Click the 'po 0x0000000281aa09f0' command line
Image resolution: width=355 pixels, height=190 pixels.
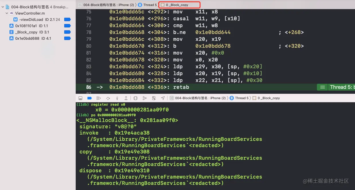(x=114, y=115)
